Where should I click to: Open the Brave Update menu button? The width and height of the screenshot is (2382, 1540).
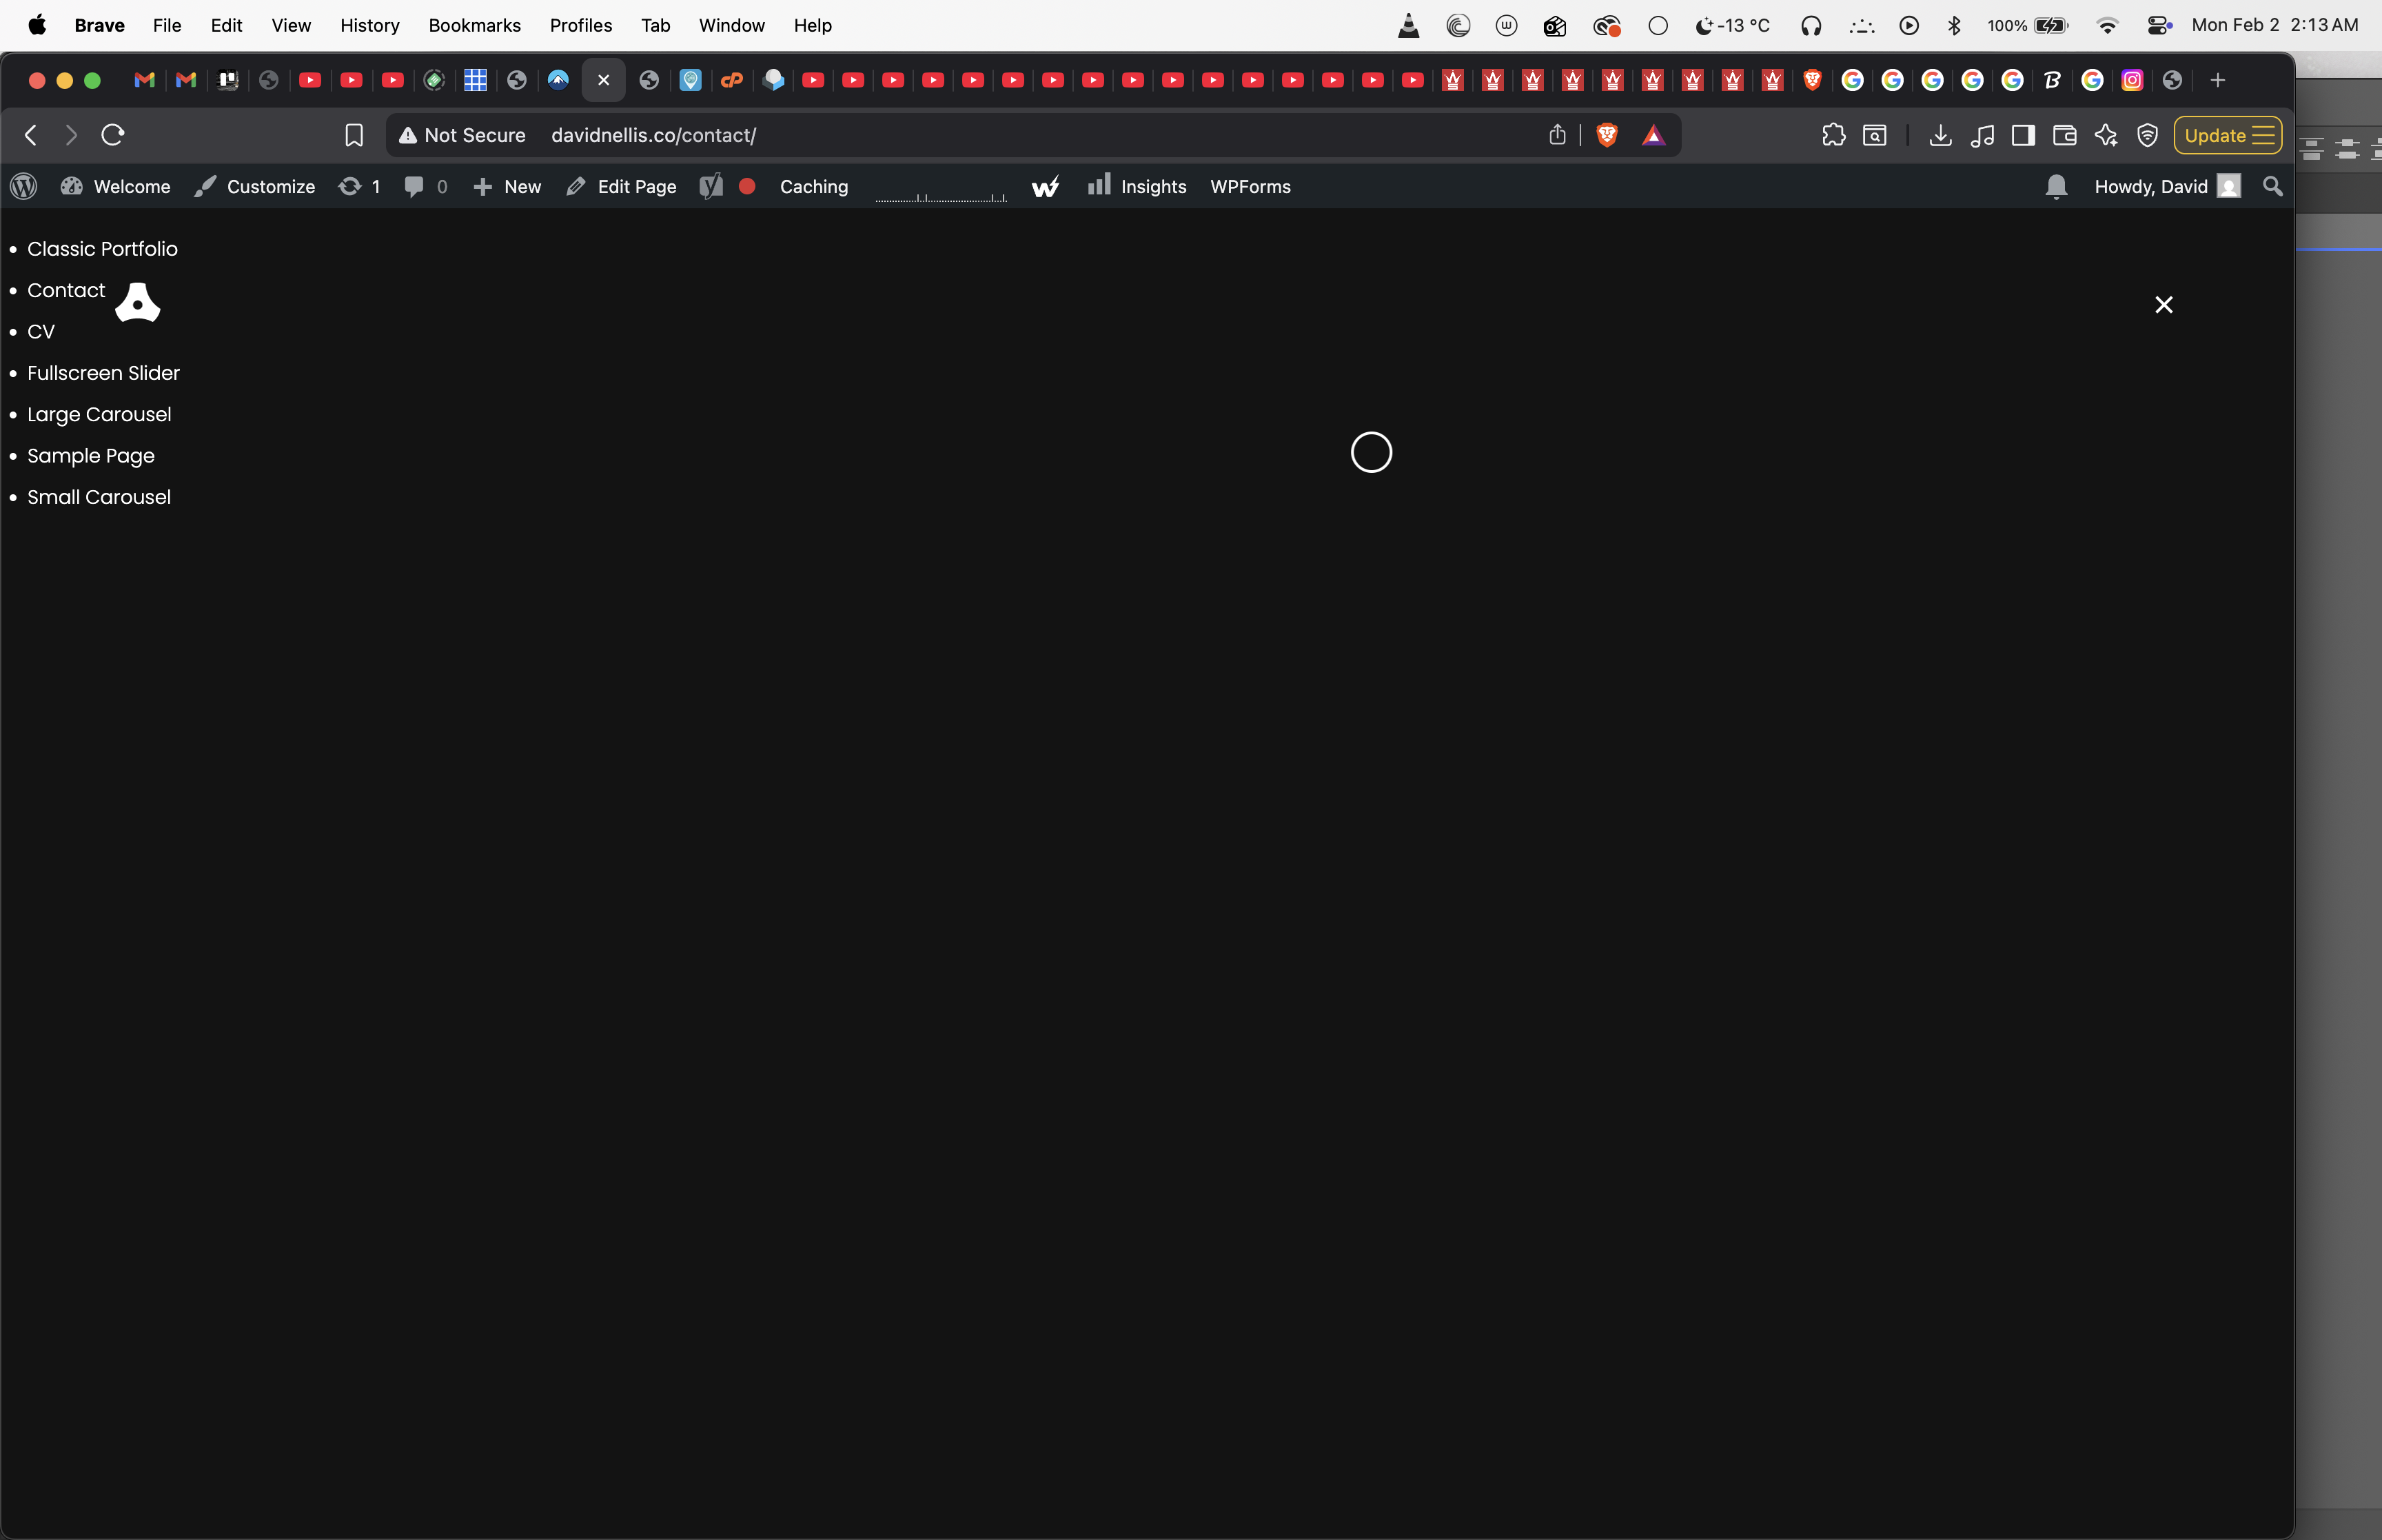click(2227, 135)
